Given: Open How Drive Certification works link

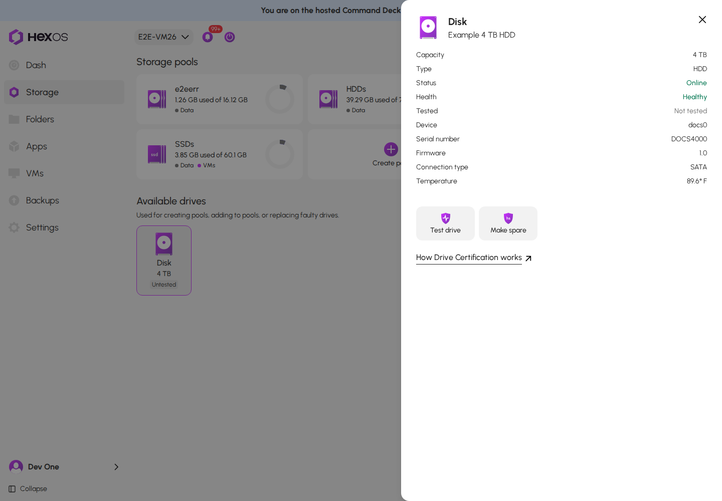Looking at the screenshot, I should click(469, 258).
